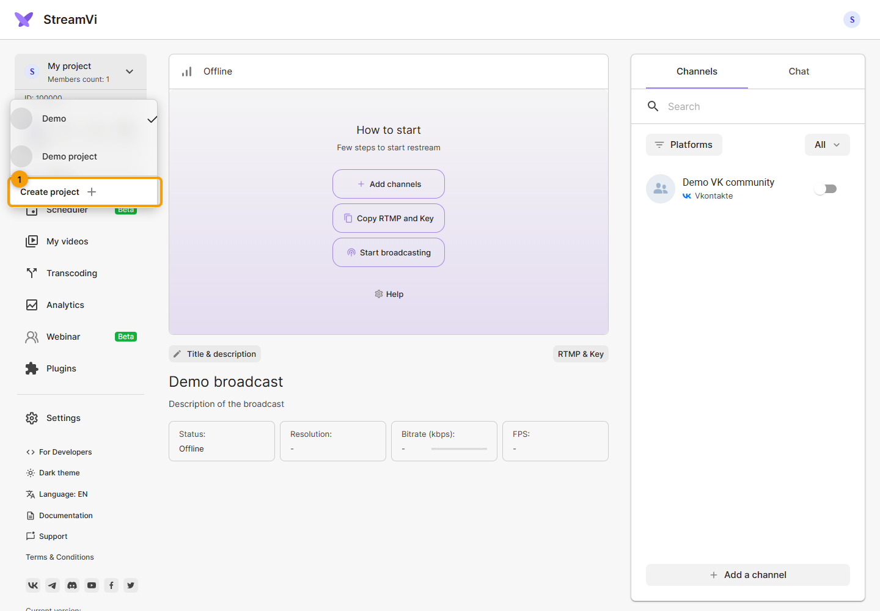Screen dimensions: 880x611
Task: Click the Telegram social icon
Action: (53, 585)
